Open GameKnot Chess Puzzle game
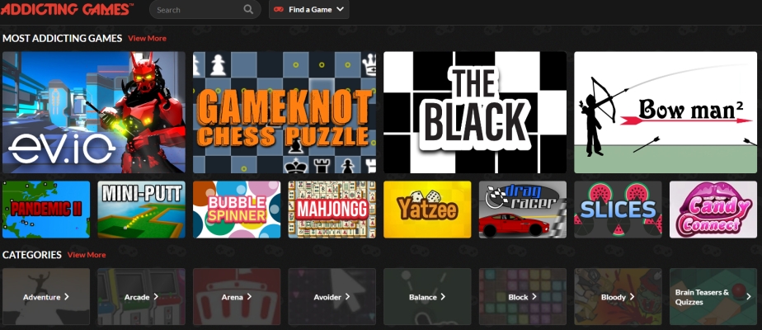 click(285, 112)
